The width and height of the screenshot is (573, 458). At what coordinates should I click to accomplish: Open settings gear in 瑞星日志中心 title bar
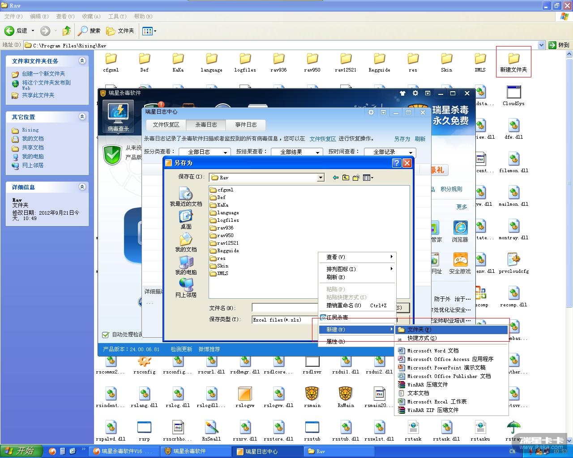(x=371, y=112)
